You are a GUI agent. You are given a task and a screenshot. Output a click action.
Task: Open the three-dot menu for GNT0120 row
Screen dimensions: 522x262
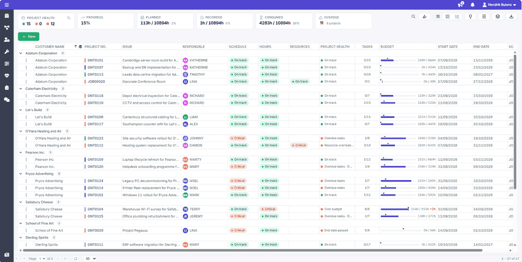(x=26, y=166)
